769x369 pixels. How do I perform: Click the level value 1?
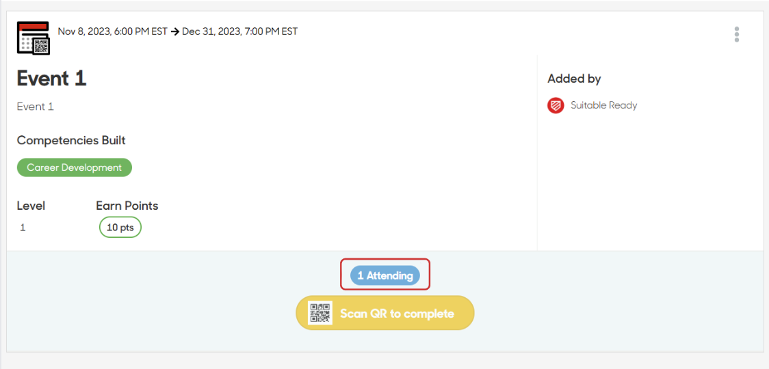click(x=23, y=228)
